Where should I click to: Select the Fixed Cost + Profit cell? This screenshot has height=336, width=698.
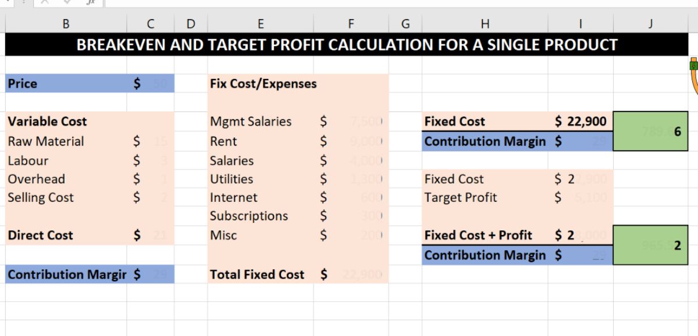(x=485, y=235)
